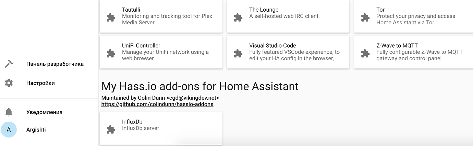Click Z-Wave to MQTT puzzle icon
Screen dimensions: 473x146
pyautogui.click(x=365, y=53)
